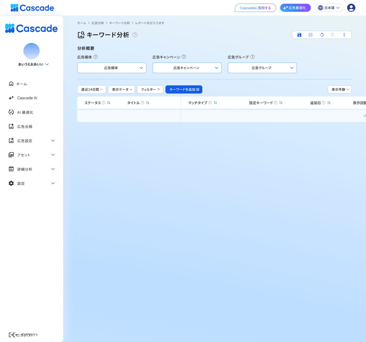Screen dimensions: 366x342
Task: Toggle sort on the 追加日 column
Action: (329, 103)
